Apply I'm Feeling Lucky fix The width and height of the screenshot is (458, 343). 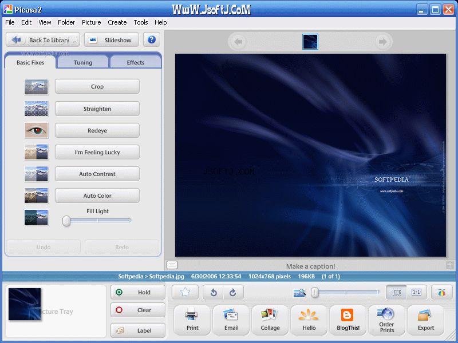97,152
